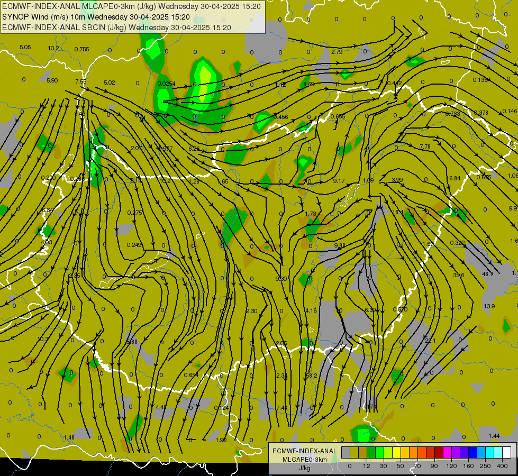Image resolution: width=518 pixels, height=476 pixels.
Task: Click the purple legend swatch after 120
Action: (456, 453)
